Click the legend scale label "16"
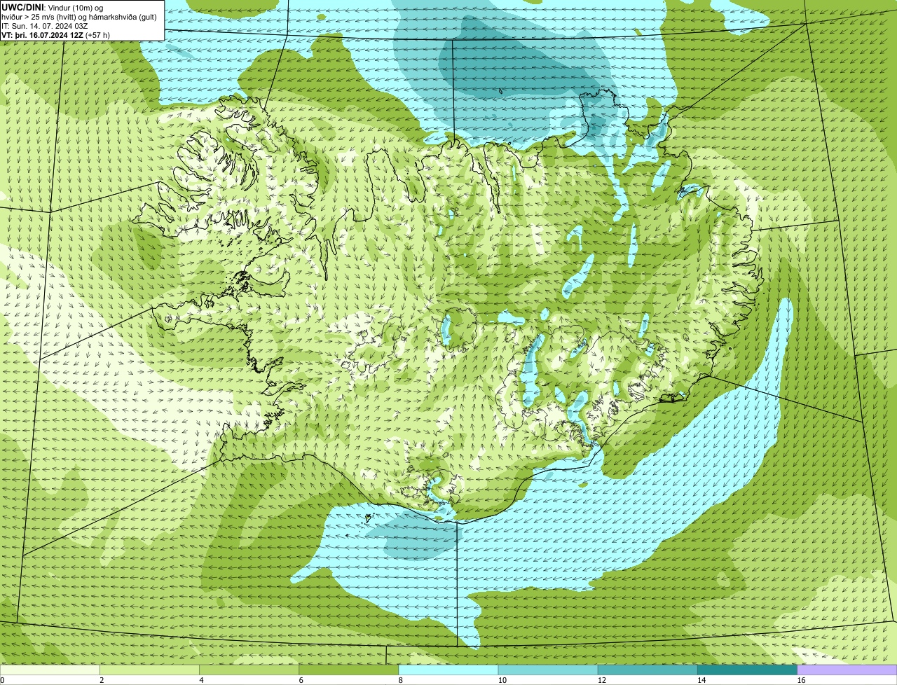Image resolution: width=897 pixels, height=685 pixels. 800,680
